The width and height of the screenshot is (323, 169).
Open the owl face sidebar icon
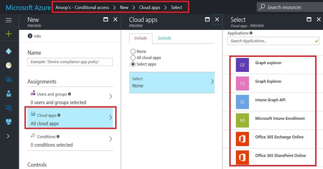point(9,122)
